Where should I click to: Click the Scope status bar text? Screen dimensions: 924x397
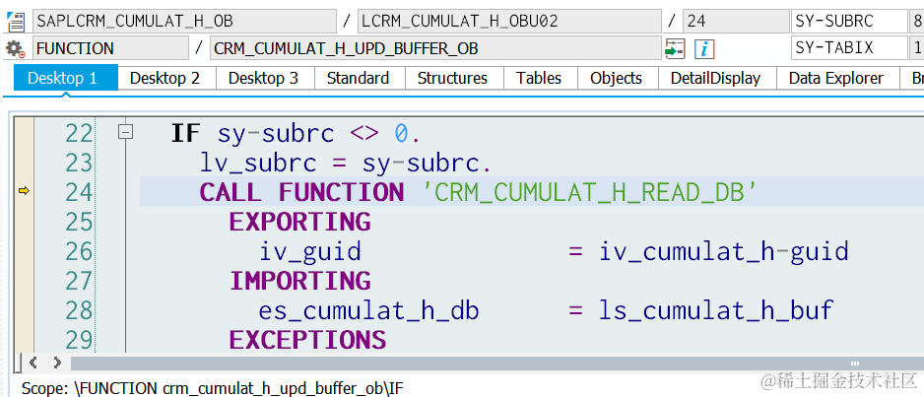pos(213,388)
